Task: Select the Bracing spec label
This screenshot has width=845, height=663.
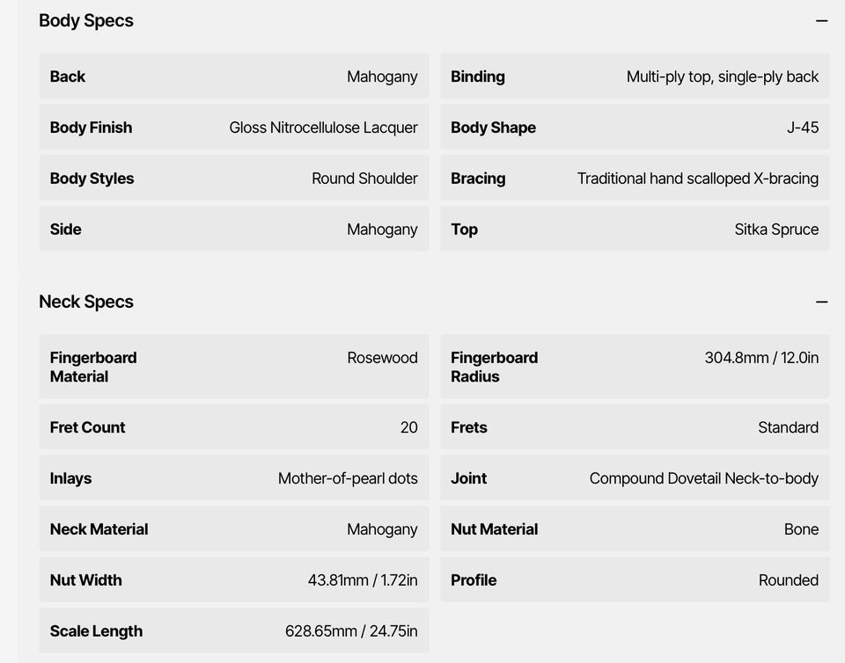Action: (478, 178)
